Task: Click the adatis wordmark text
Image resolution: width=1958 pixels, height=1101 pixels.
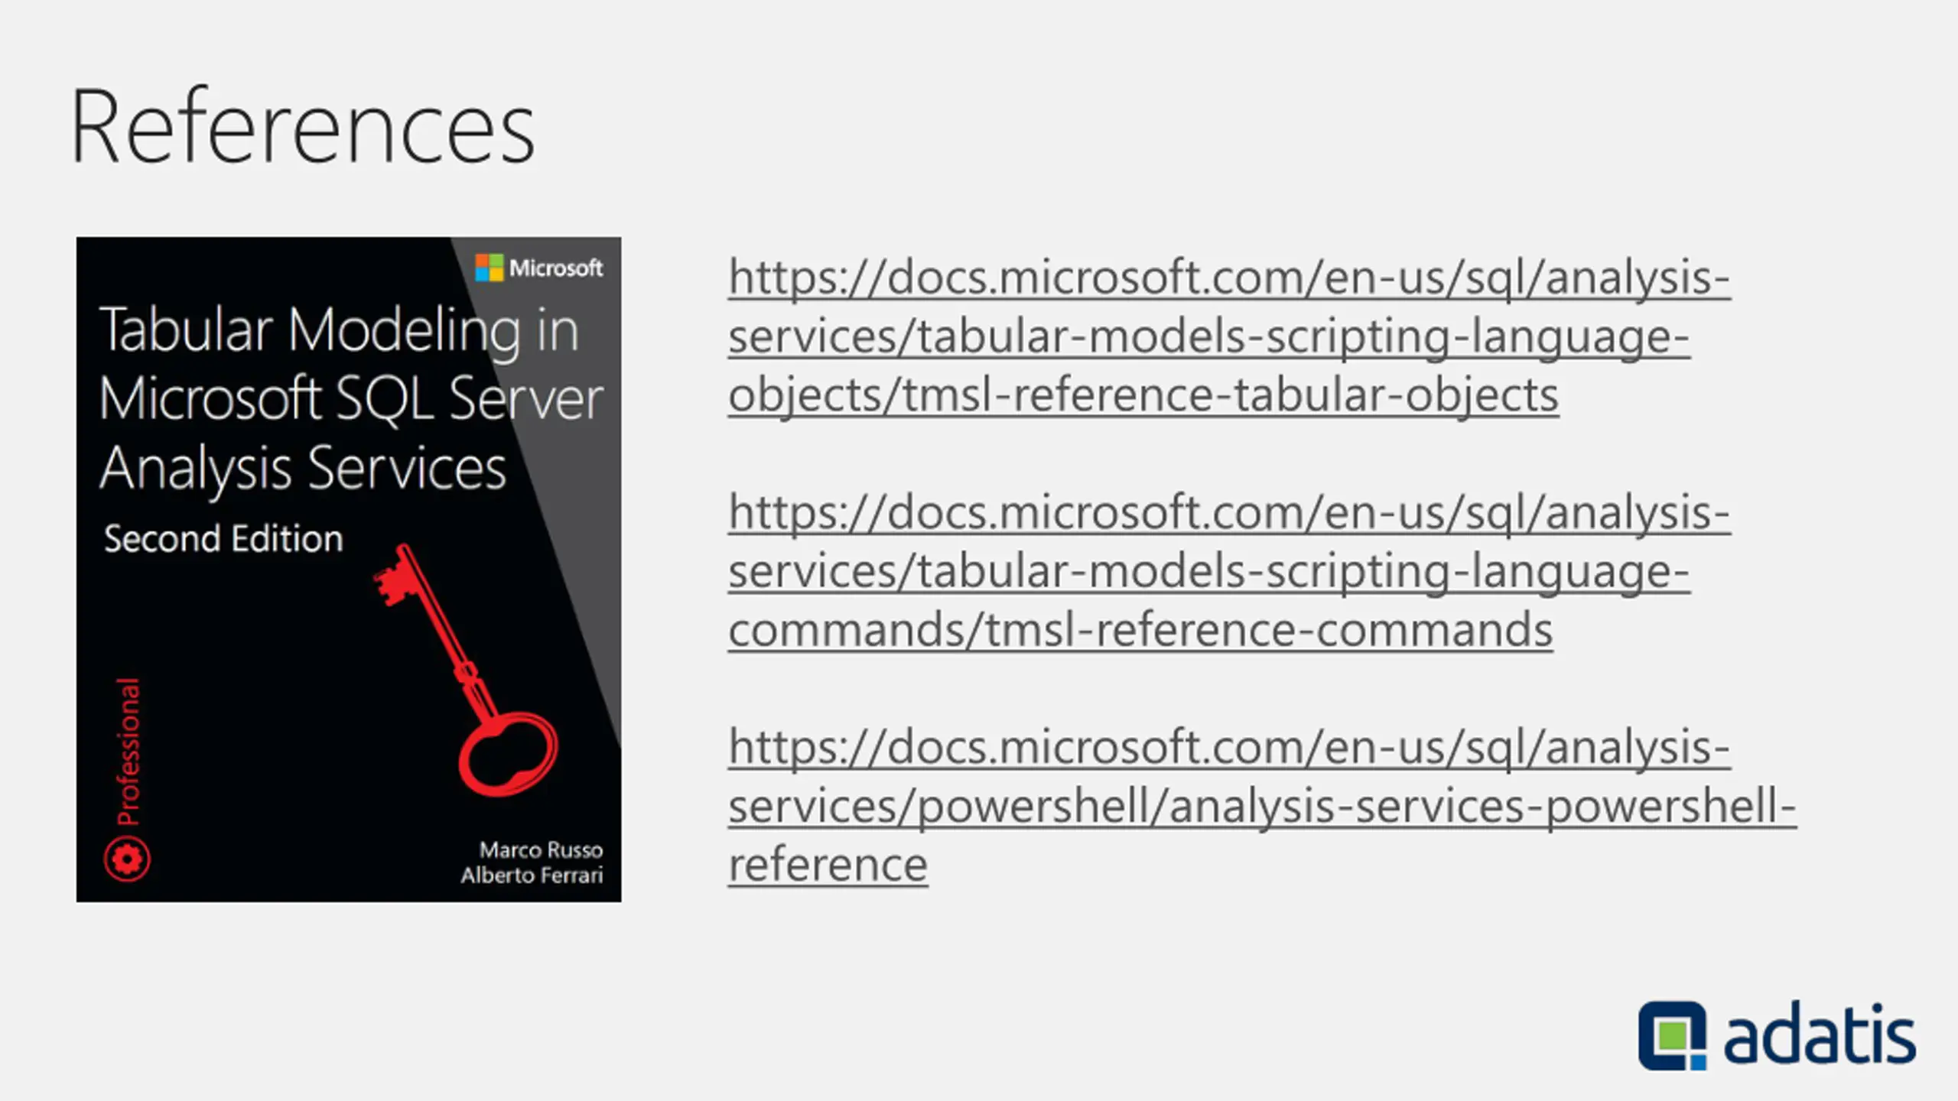Action: coord(1820,1034)
